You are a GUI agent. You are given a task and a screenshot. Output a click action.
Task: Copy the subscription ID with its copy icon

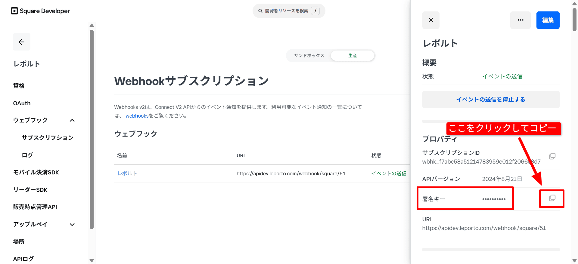click(x=552, y=156)
